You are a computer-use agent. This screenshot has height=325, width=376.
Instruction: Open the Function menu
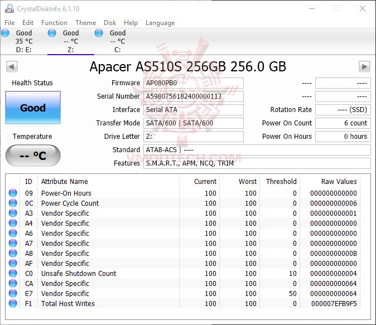point(54,23)
